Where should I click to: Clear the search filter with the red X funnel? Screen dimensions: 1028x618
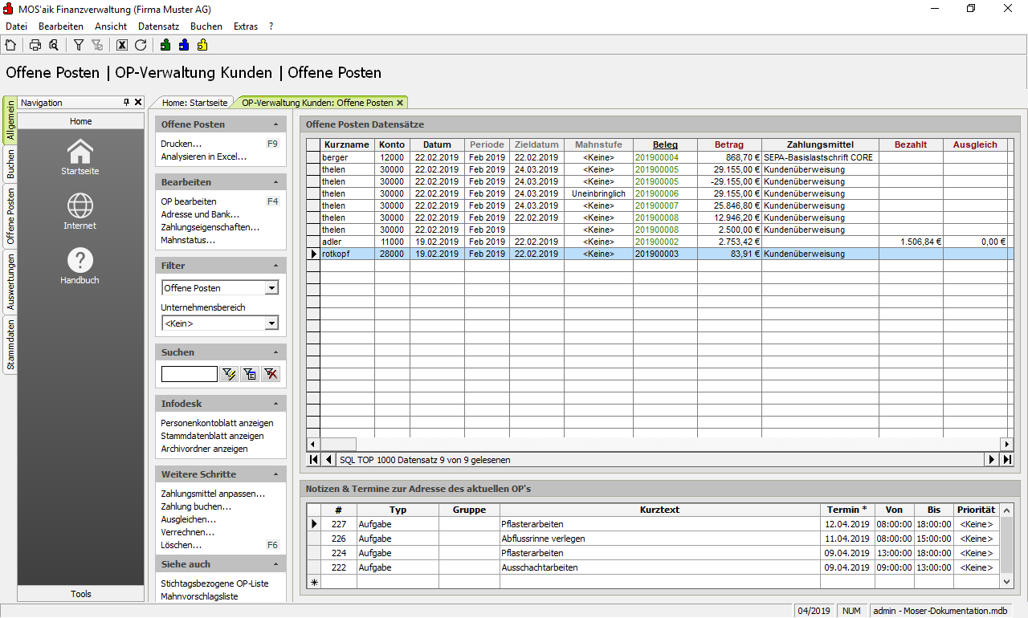[x=271, y=374]
